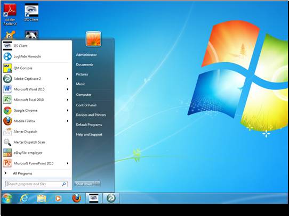Open the Windows Explorer folder taskbar icon
Image resolution: width=289 pixels, height=216 pixels.
pos(42,198)
